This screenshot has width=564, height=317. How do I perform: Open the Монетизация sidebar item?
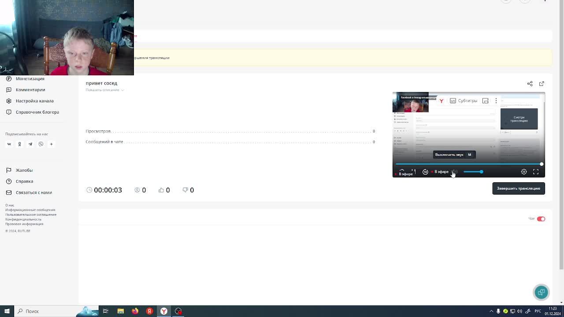click(30, 78)
